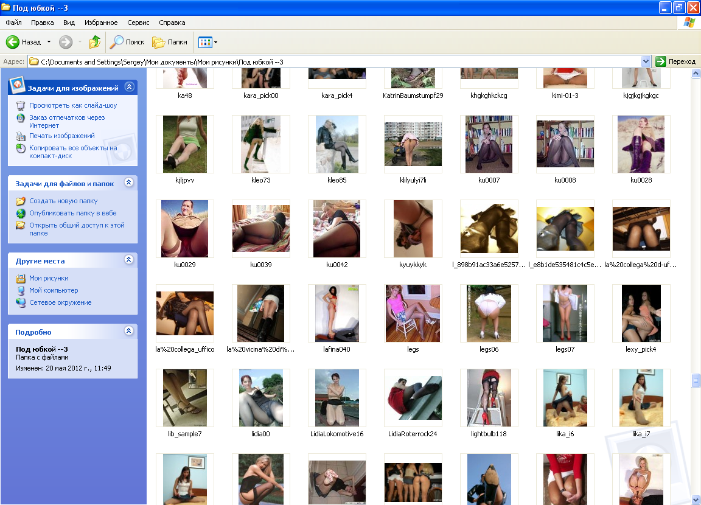701x505 pixels.
Task: Open the Правка menu
Action: 43,23
